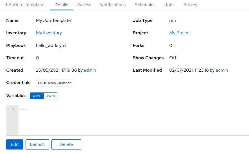Go to the Notifications tab

pos(113,5)
